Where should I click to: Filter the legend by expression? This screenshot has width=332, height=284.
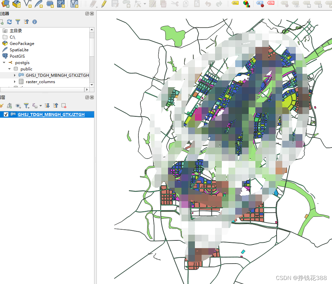coord(35,106)
